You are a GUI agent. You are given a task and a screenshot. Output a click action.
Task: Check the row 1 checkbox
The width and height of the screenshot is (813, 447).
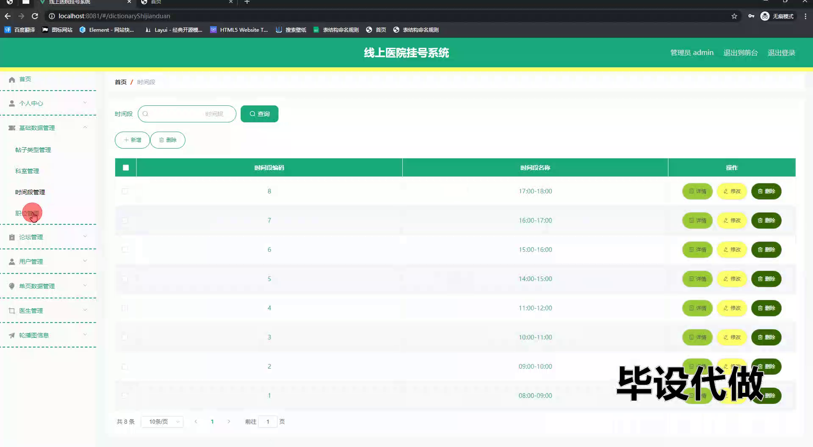(x=125, y=396)
